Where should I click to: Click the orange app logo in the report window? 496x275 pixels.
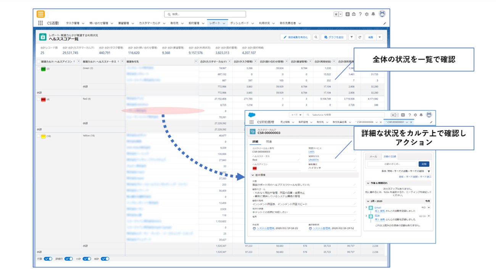click(40, 14)
